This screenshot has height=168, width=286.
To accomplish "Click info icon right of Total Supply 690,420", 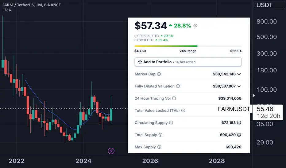I will click(239, 135).
